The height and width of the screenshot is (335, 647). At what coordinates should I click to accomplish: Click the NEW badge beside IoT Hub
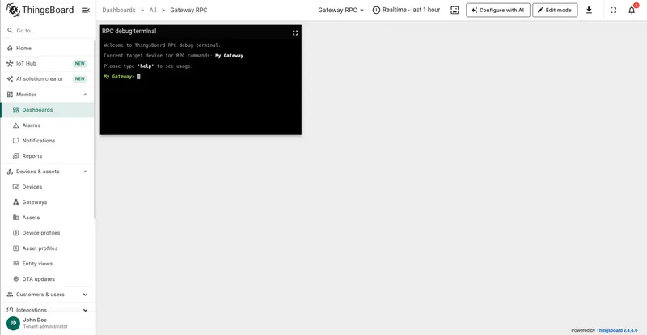point(79,64)
